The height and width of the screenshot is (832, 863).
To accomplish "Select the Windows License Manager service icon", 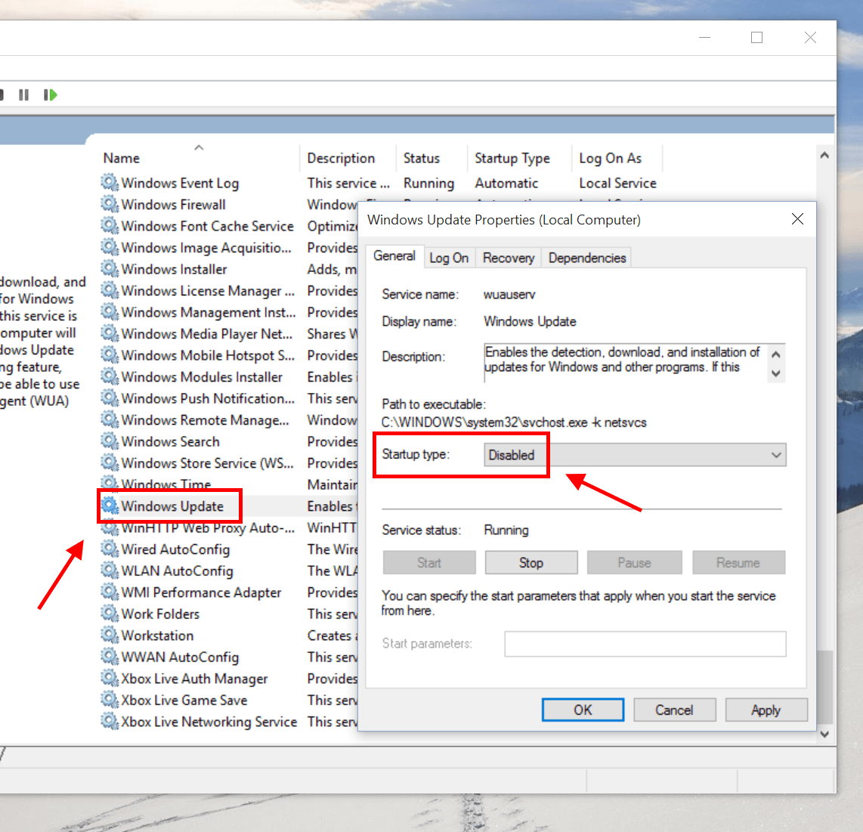I will point(110,290).
